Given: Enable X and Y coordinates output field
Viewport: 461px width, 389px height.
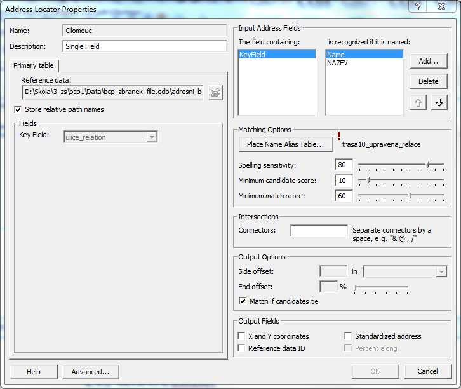Looking at the screenshot, I should pos(241,336).
